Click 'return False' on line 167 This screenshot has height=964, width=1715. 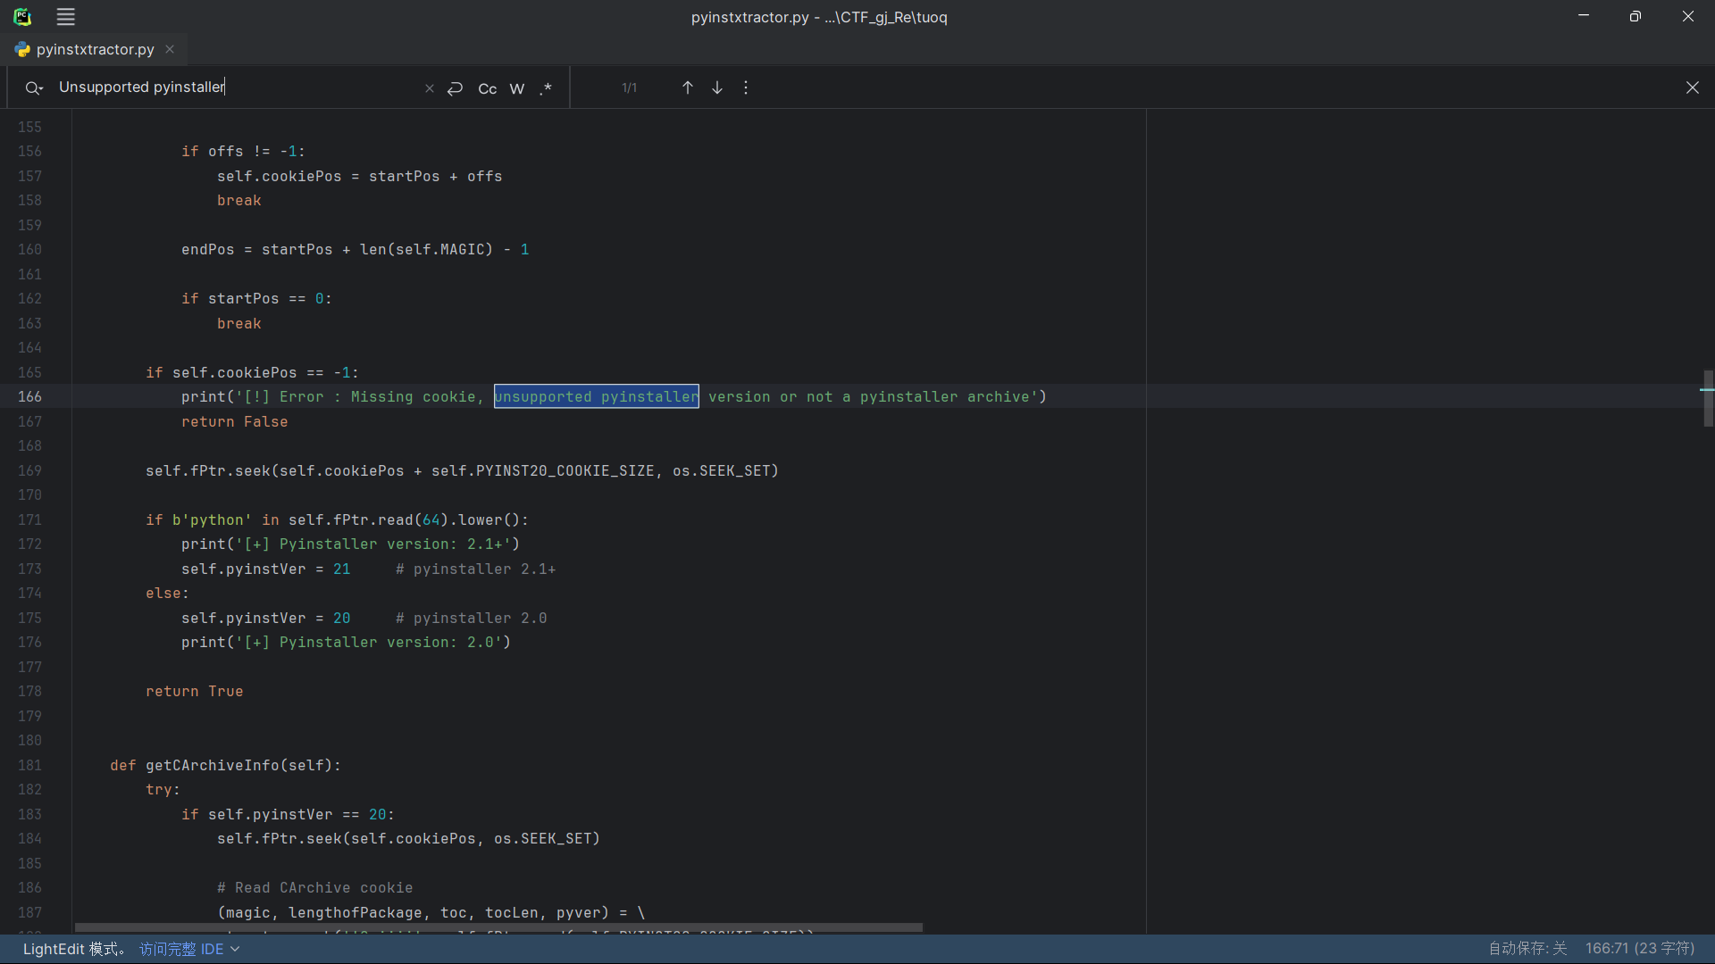click(235, 421)
